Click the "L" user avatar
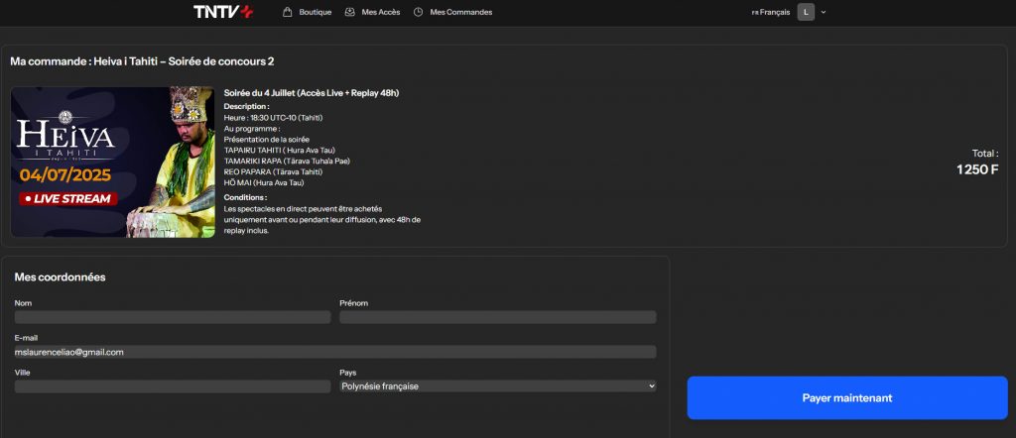The height and width of the screenshot is (438, 1016). click(806, 12)
